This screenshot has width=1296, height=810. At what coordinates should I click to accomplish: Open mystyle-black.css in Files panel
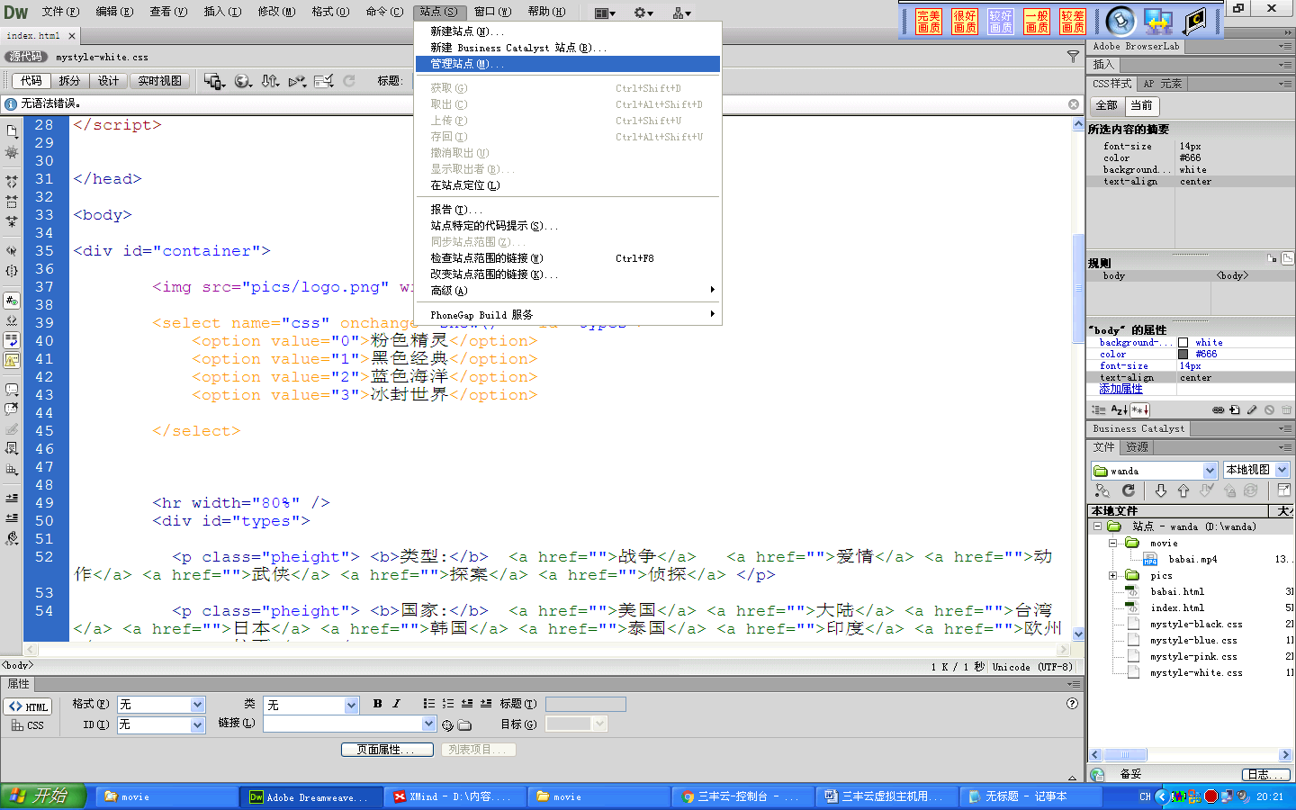tap(1195, 624)
